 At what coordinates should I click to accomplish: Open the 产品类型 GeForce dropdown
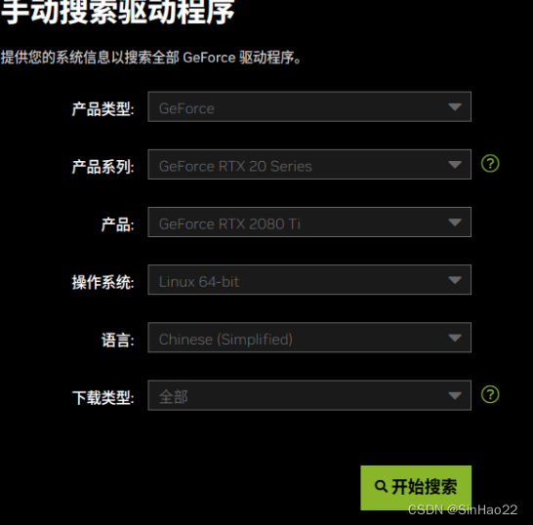(309, 106)
